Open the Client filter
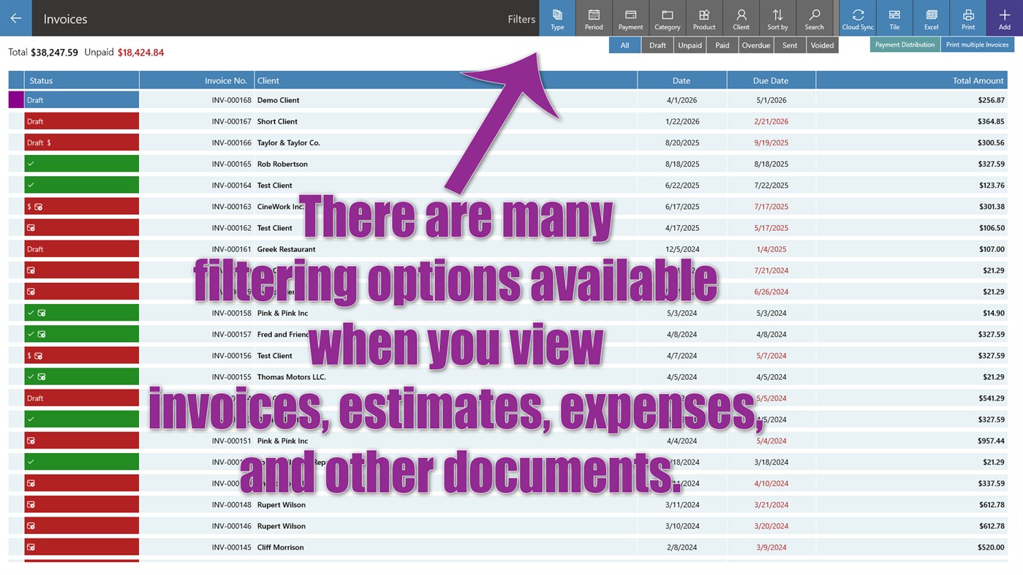The image size is (1023, 575). pyautogui.click(x=740, y=18)
